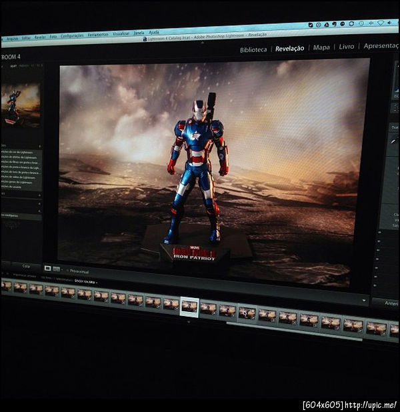Viewport: 400px width, 412px height.
Task: Click the Navigator preview thumbnail
Action: click(x=21, y=105)
